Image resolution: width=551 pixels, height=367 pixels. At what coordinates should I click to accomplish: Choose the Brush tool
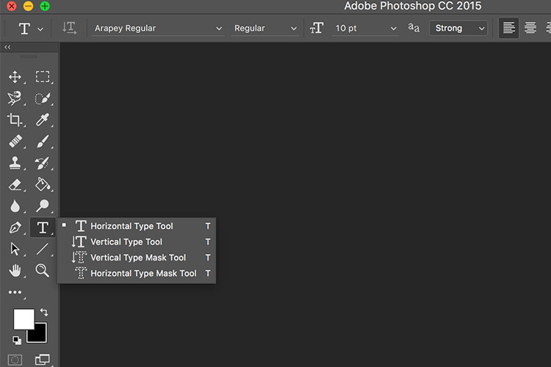(x=43, y=141)
